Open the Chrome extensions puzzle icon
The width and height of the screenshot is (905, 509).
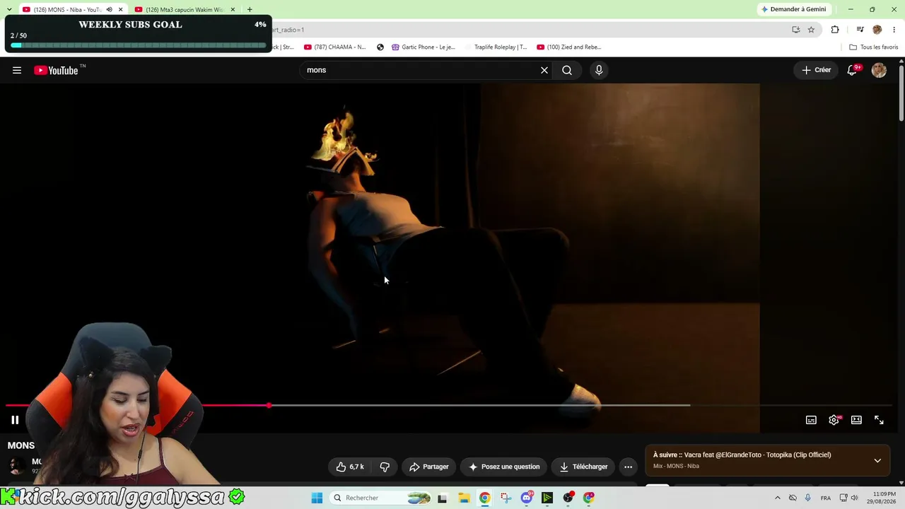tap(835, 30)
